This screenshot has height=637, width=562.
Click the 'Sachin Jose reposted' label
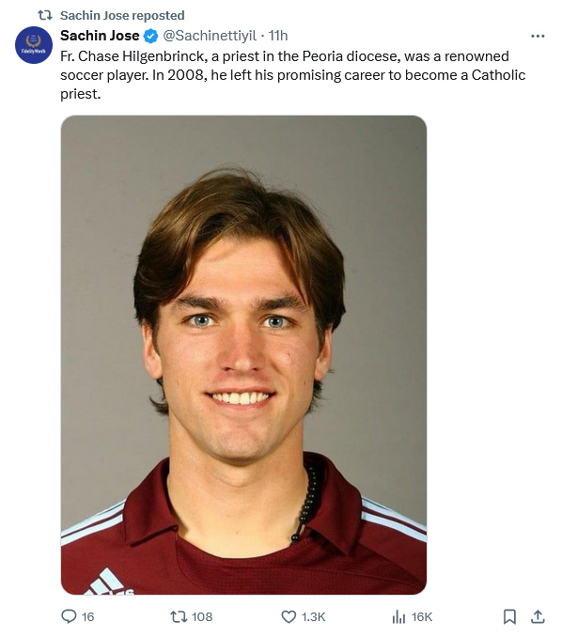click(122, 15)
